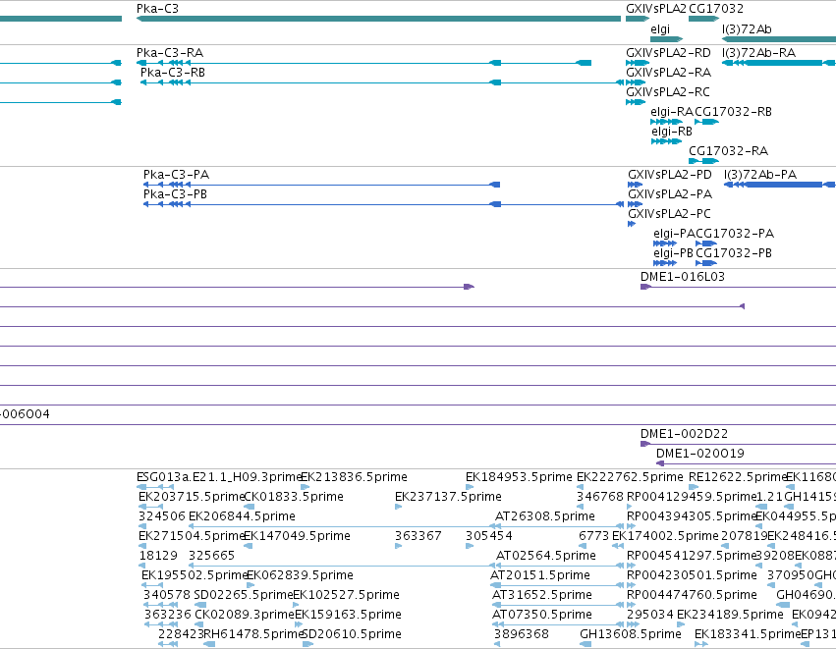Viewport: 836px width, 649px height.
Task: Click EST SD02265.5prime
Action: [200, 605]
